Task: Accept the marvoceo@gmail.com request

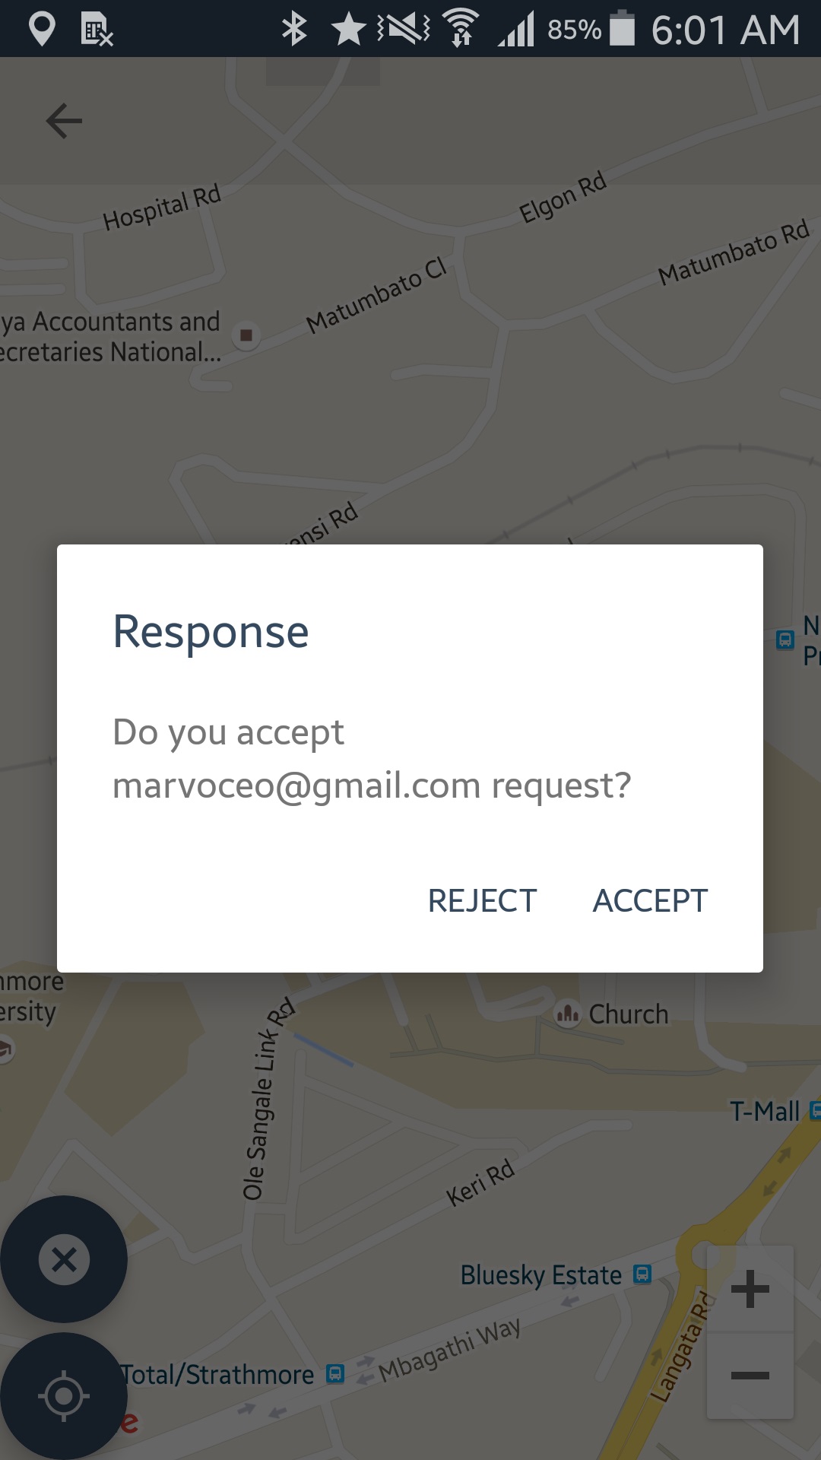Action: coord(650,901)
